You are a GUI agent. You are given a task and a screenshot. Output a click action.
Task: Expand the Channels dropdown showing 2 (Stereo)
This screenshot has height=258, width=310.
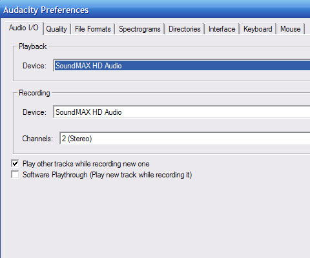tap(185, 139)
